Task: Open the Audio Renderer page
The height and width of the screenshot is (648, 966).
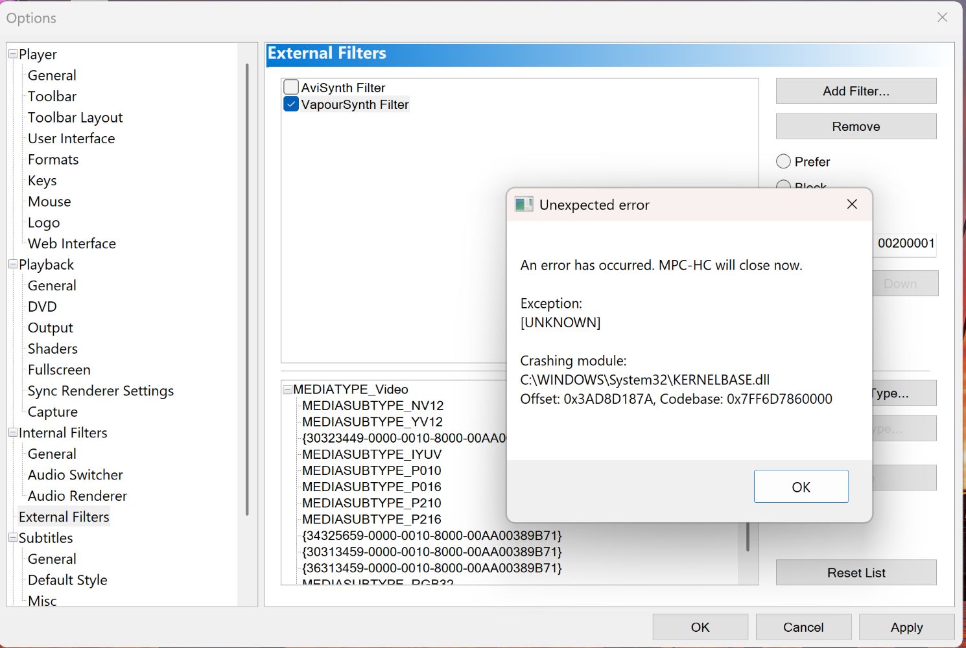Action: (x=77, y=496)
